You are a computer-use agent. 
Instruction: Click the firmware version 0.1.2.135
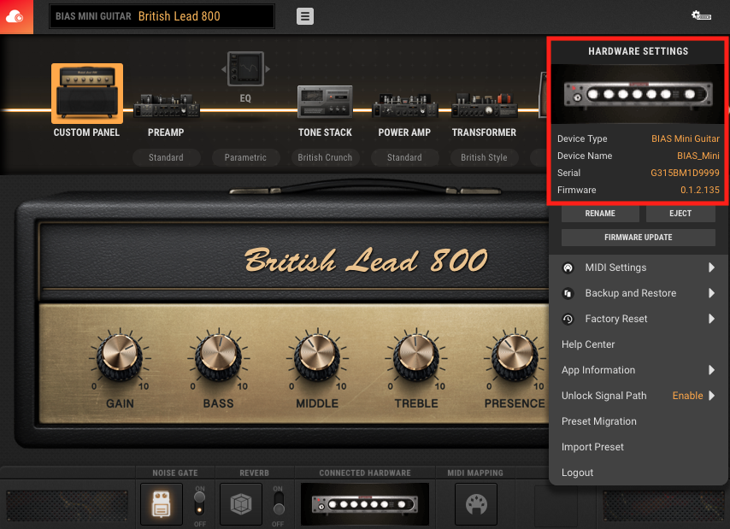[700, 190]
